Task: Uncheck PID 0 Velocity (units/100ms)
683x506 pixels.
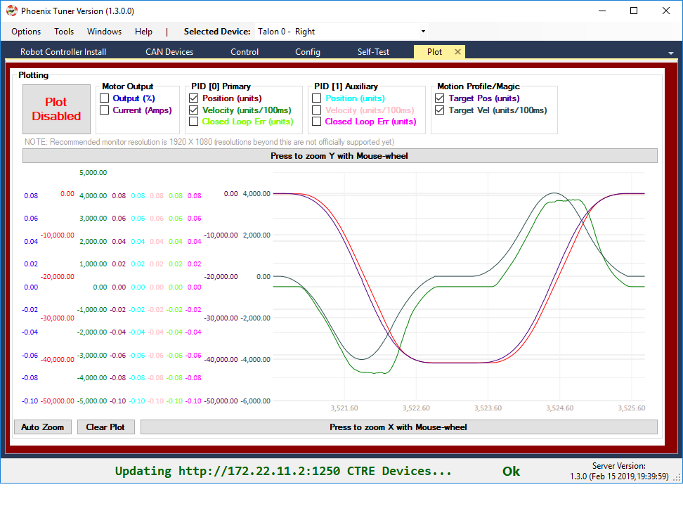Action: point(194,110)
